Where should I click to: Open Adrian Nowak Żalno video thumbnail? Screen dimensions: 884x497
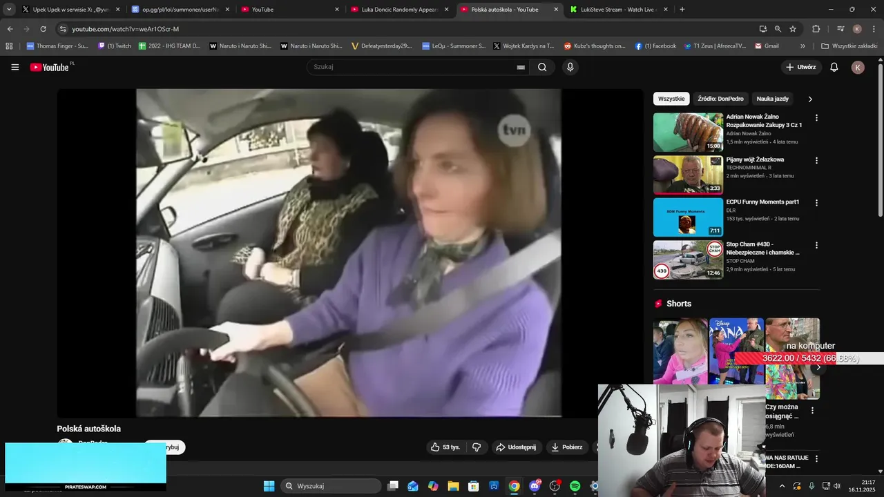tap(688, 132)
